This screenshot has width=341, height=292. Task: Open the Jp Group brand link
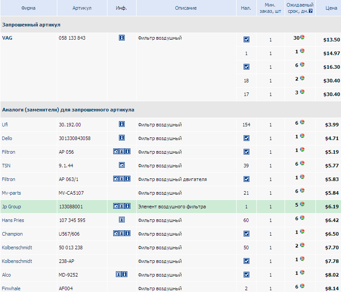click(x=11, y=207)
